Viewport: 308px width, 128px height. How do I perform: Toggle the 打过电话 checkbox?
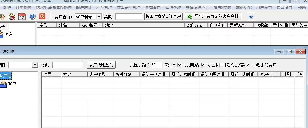[x=179, y=65]
